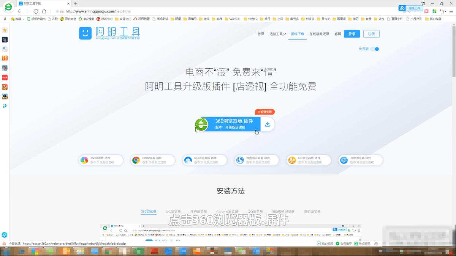Open the 客服 nav item
The image size is (456, 256).
click(x=338, y=34)
